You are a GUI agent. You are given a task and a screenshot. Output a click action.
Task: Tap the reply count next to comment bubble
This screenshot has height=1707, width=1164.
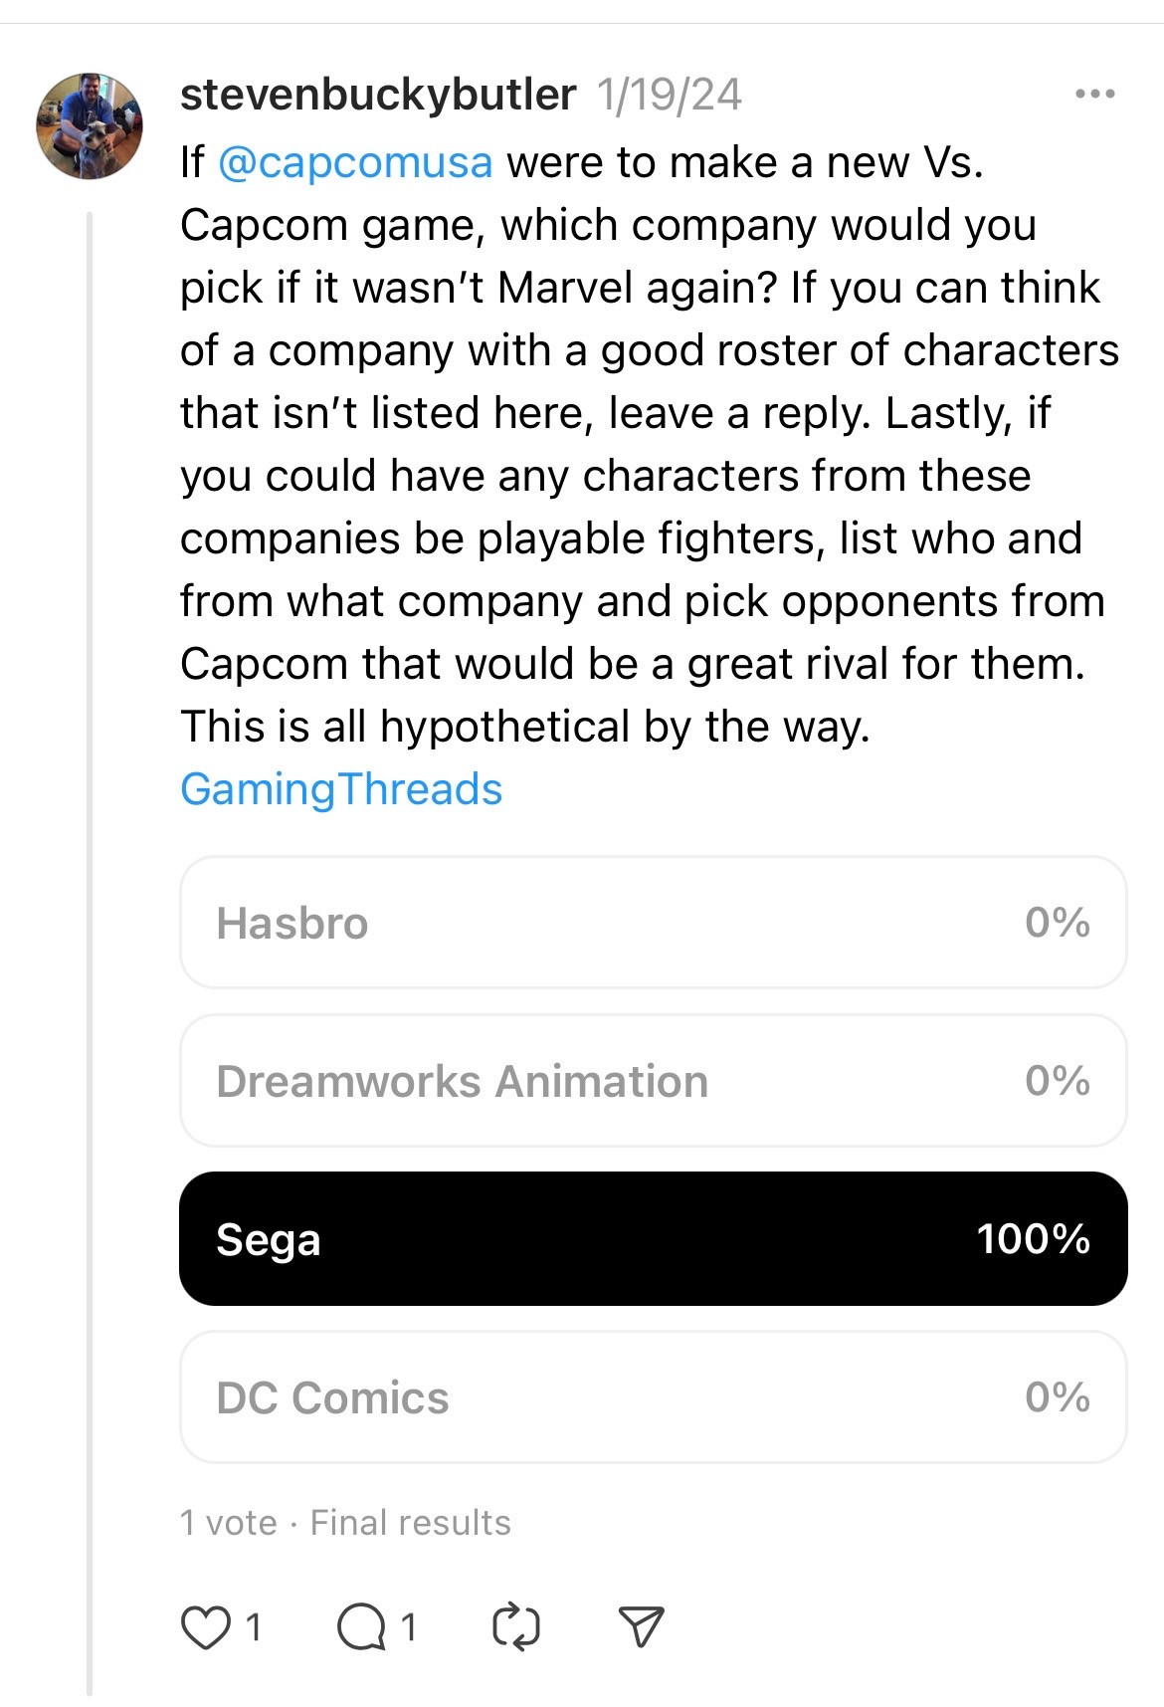408,1627
